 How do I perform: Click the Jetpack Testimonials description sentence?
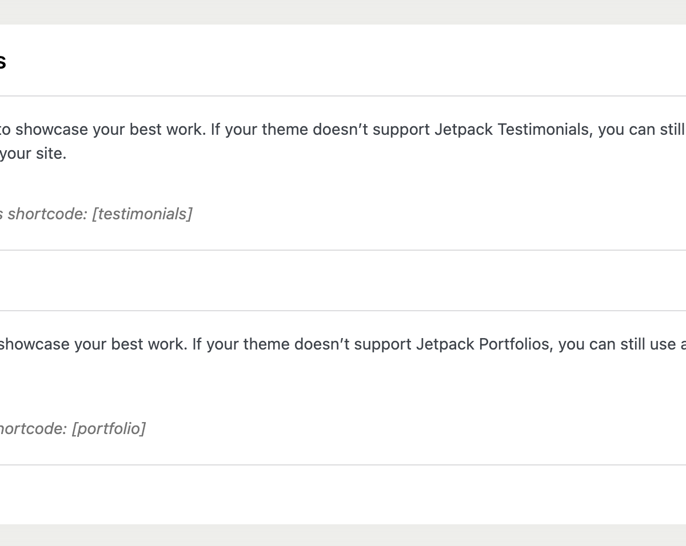click(x=343, y=141)
